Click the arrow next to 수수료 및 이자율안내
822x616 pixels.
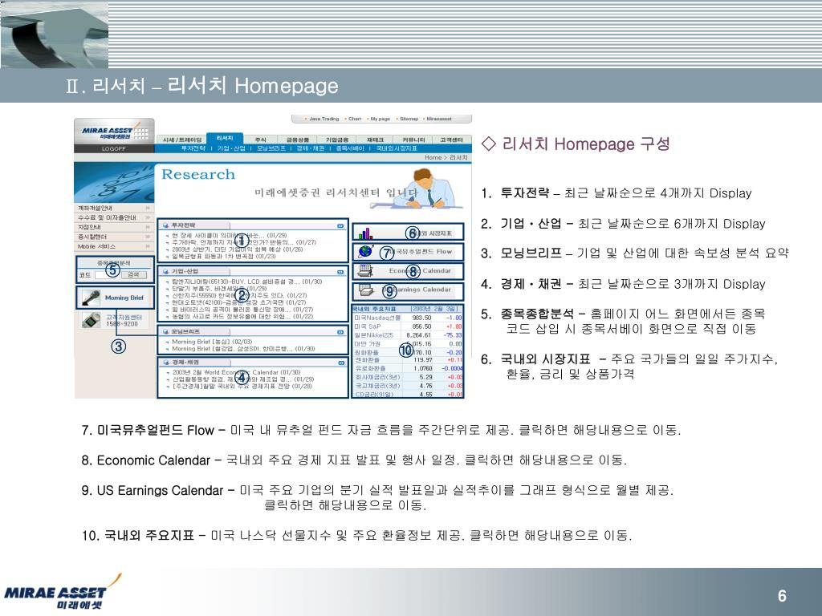coord(148,217)
